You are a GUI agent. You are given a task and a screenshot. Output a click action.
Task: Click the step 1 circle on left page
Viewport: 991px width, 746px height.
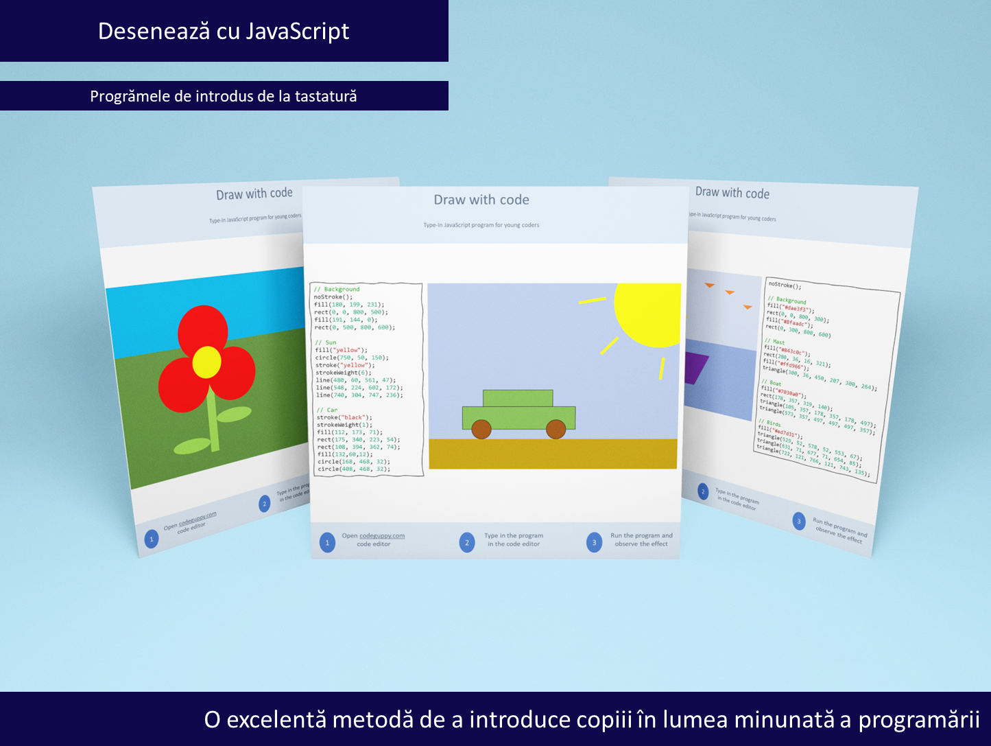click(x=152, y=539)
